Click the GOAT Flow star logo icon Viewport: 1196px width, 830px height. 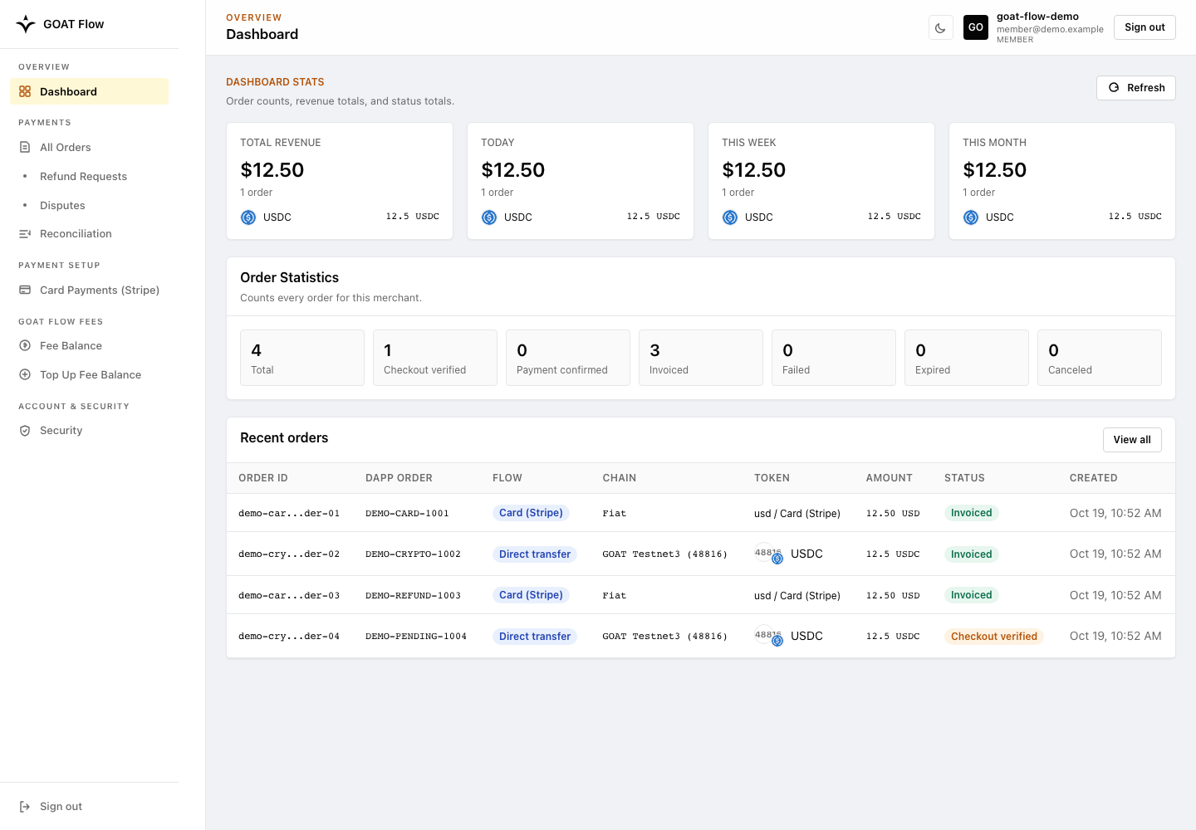(26, 24)
